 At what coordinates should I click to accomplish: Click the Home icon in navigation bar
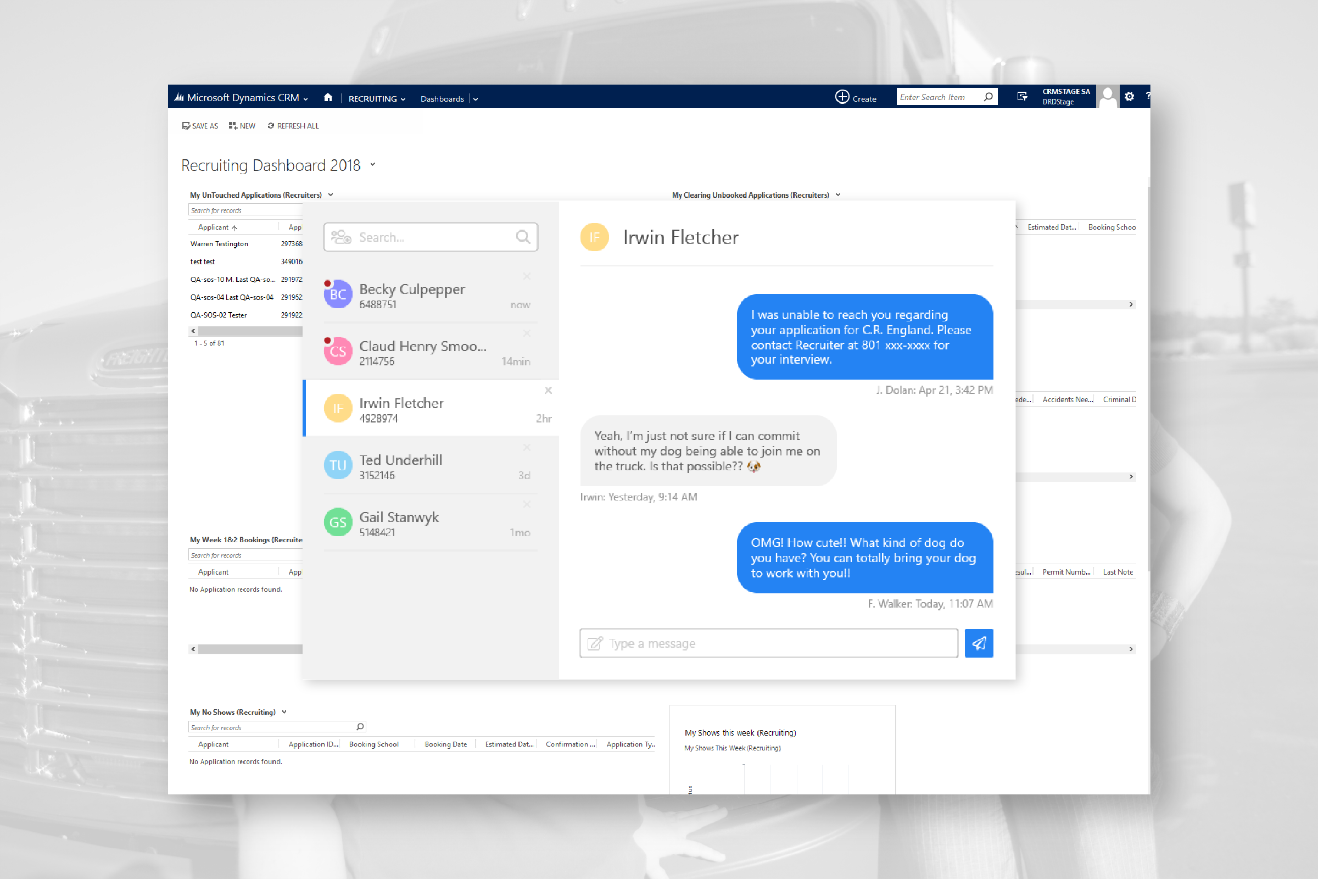[328, 98]
